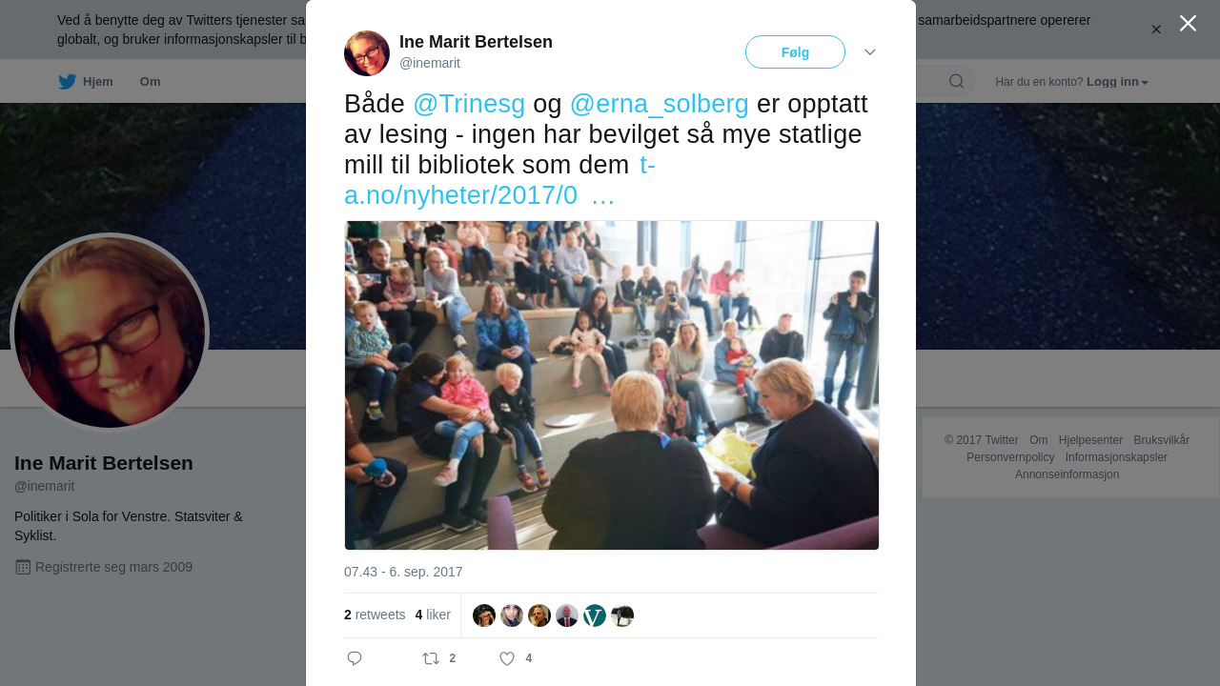1220x686 pixels.
Task: Like the tweet with heart icon
Action: (507, 658)
